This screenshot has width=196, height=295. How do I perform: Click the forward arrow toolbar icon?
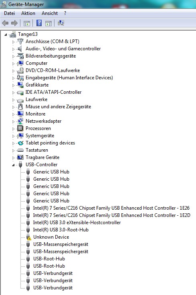[x=14, y=23]
